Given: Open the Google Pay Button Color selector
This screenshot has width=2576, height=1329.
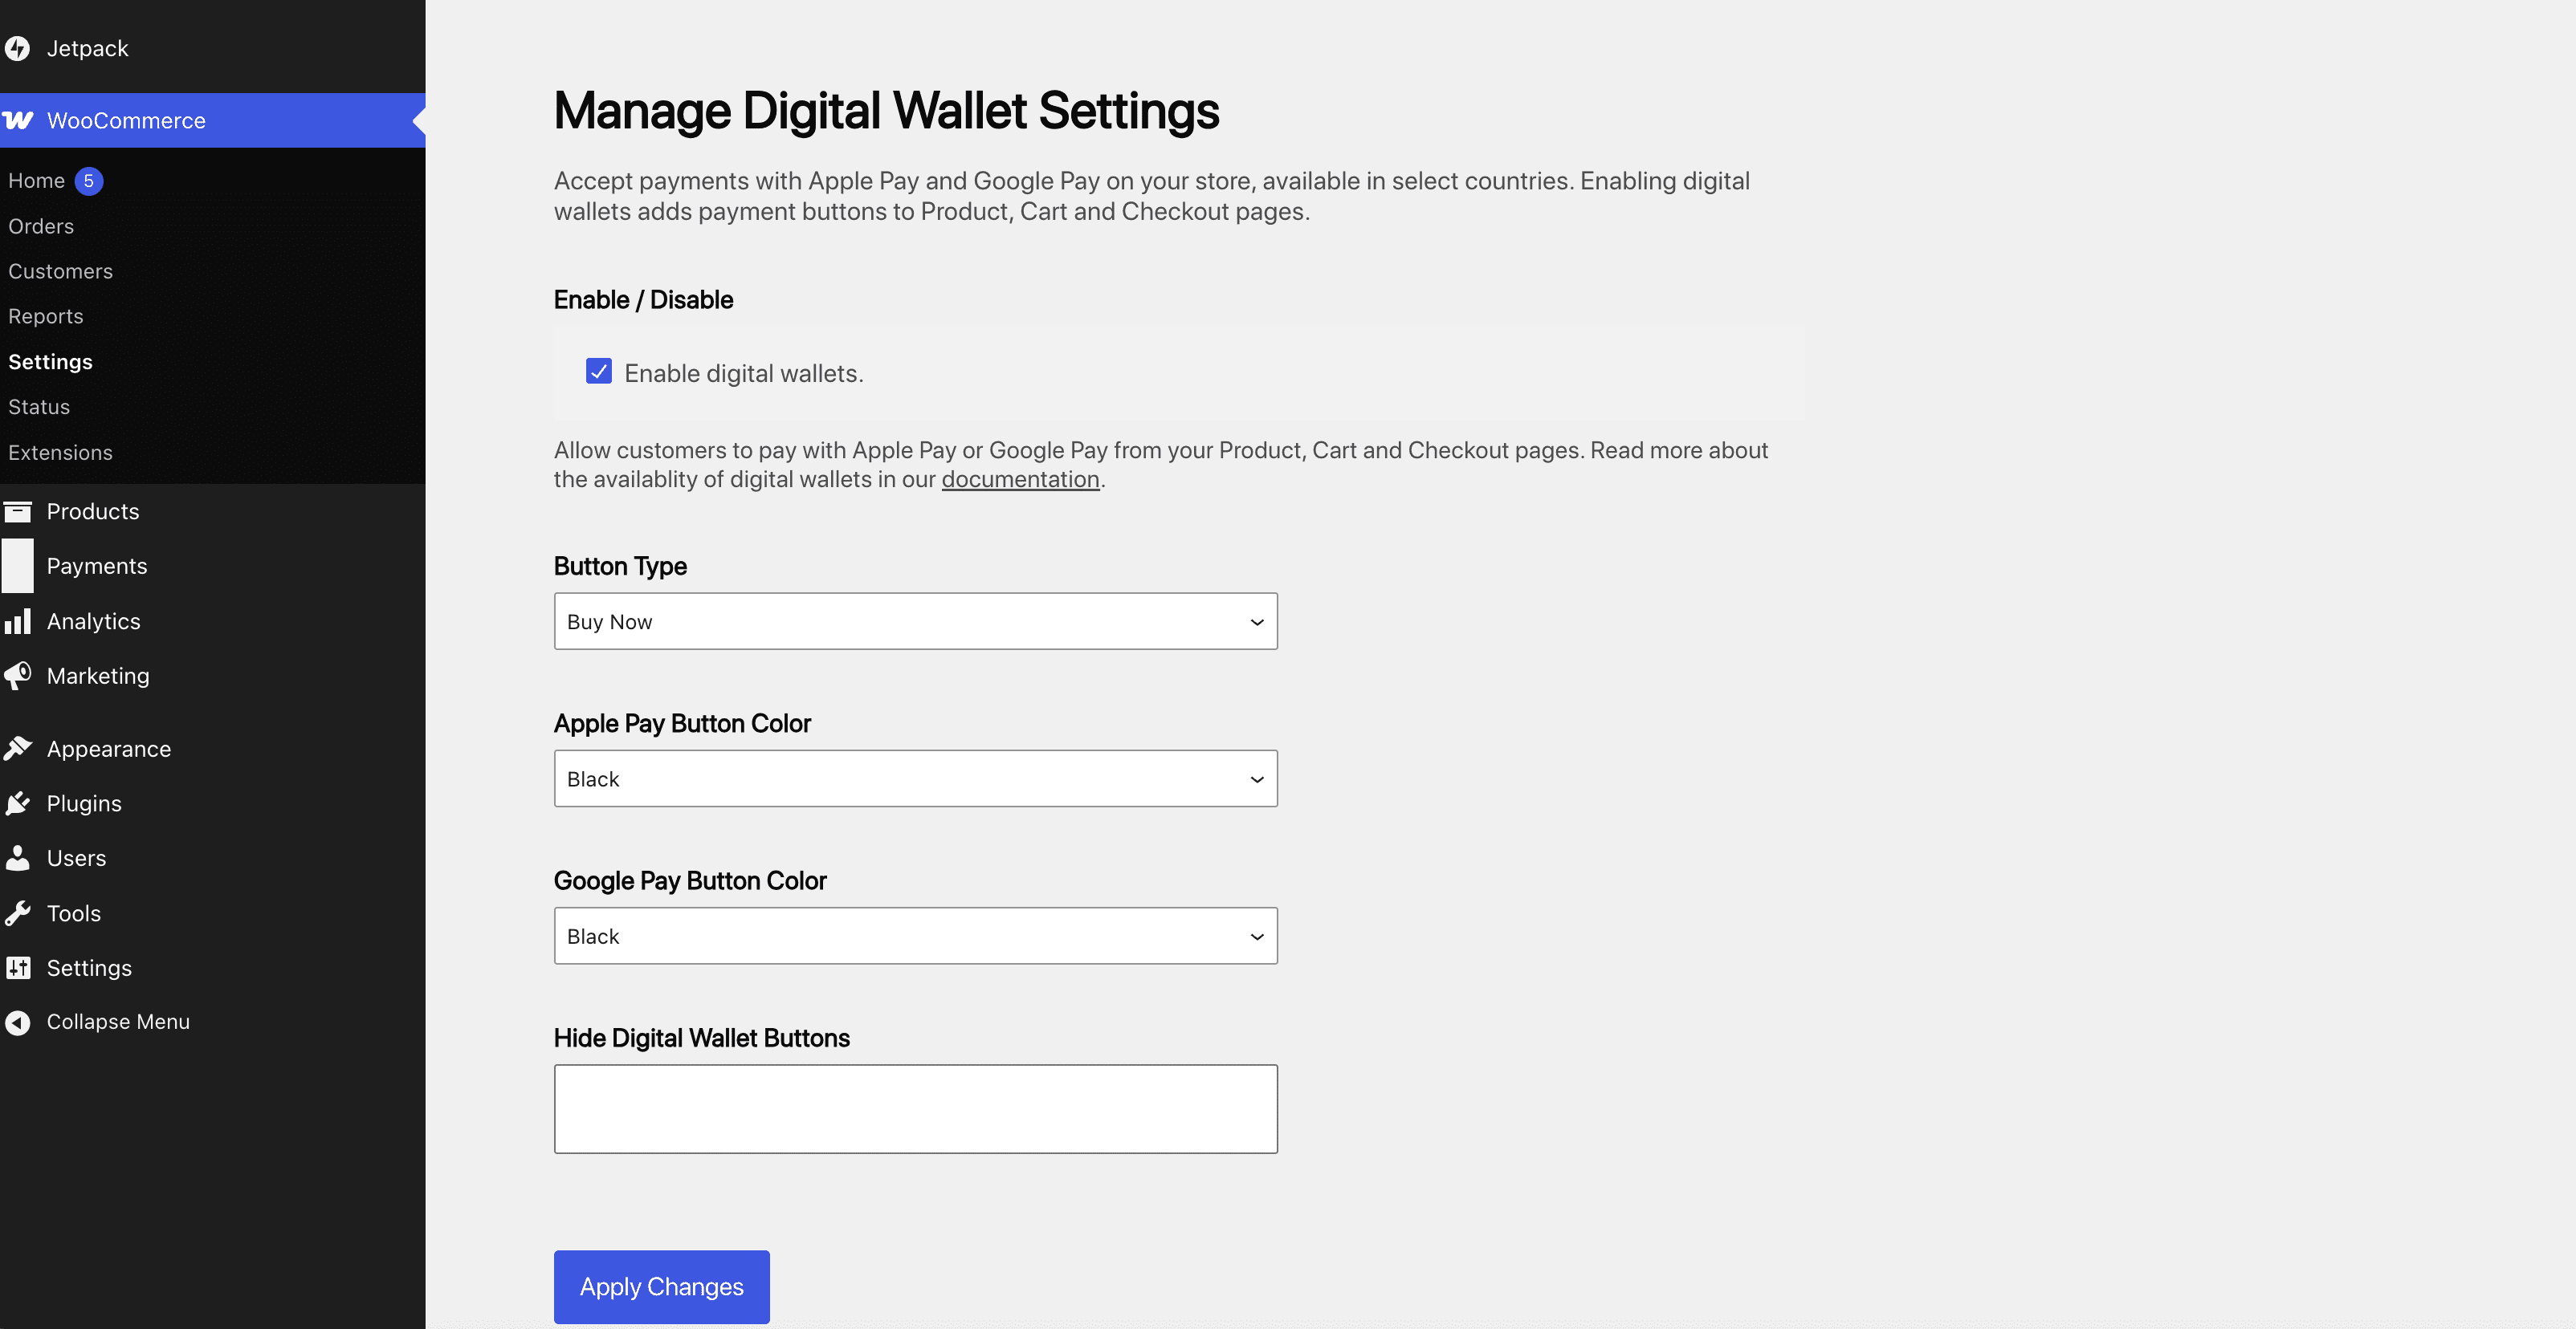Looking at the screenshot, I should 914,935.
